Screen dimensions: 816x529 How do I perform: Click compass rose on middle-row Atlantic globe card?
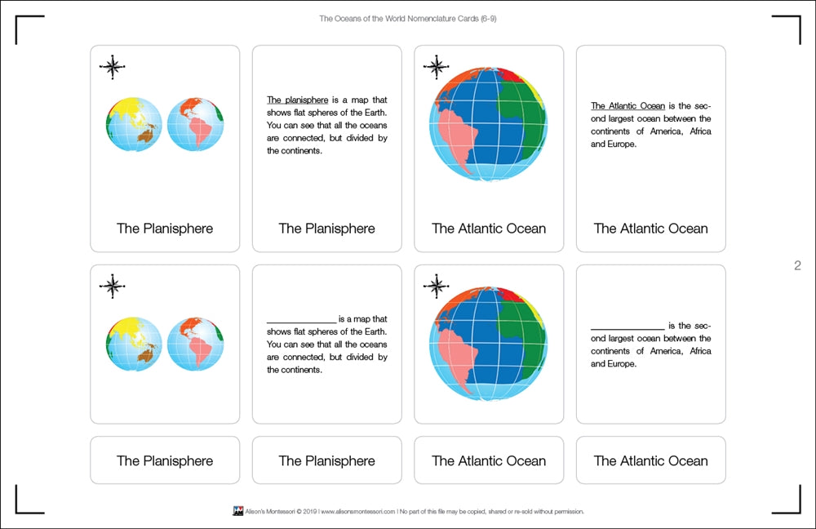click(437, 286)
